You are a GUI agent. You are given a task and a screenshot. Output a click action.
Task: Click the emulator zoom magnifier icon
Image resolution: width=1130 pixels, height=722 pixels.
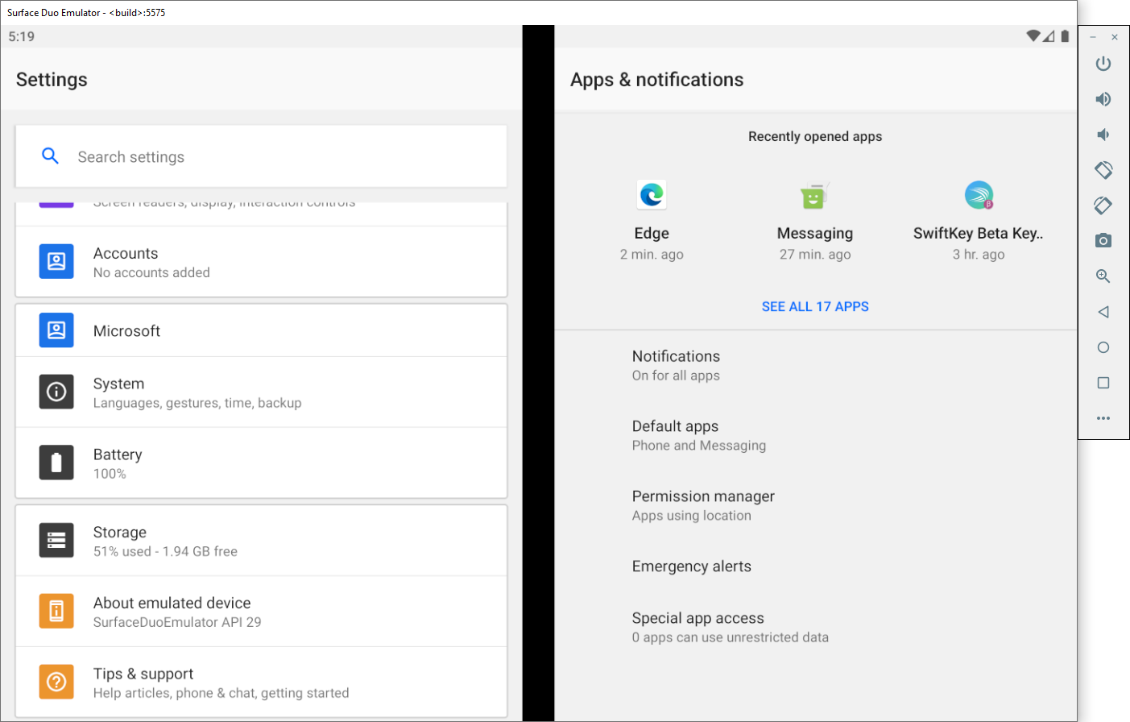(x=1103, y=276)
